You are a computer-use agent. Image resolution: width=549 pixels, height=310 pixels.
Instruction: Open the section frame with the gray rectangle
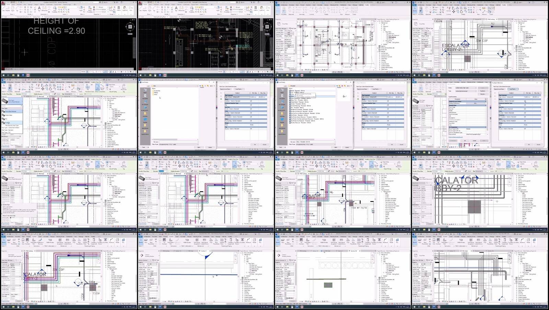(343, 271)
